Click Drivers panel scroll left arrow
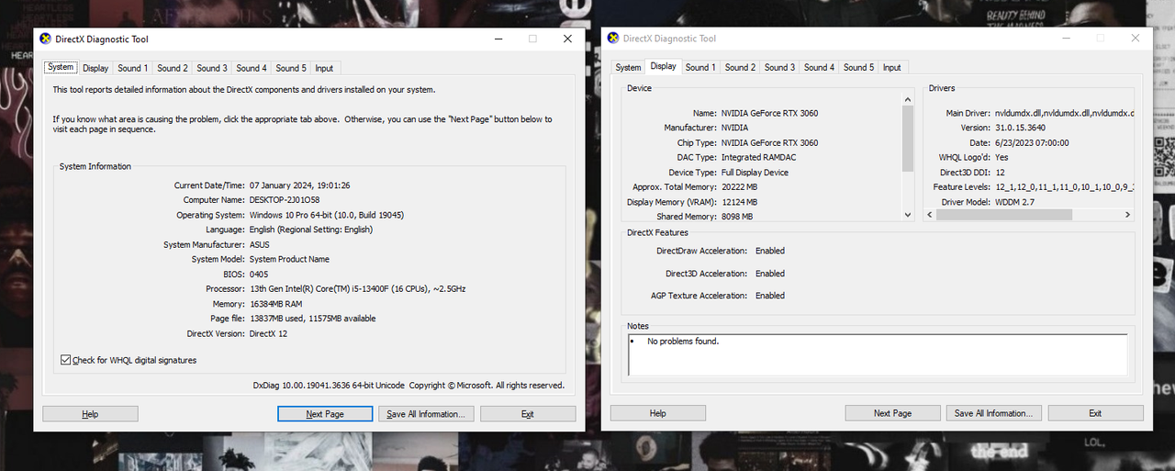This screenshot has width=1175, height=471. point(930,215)
